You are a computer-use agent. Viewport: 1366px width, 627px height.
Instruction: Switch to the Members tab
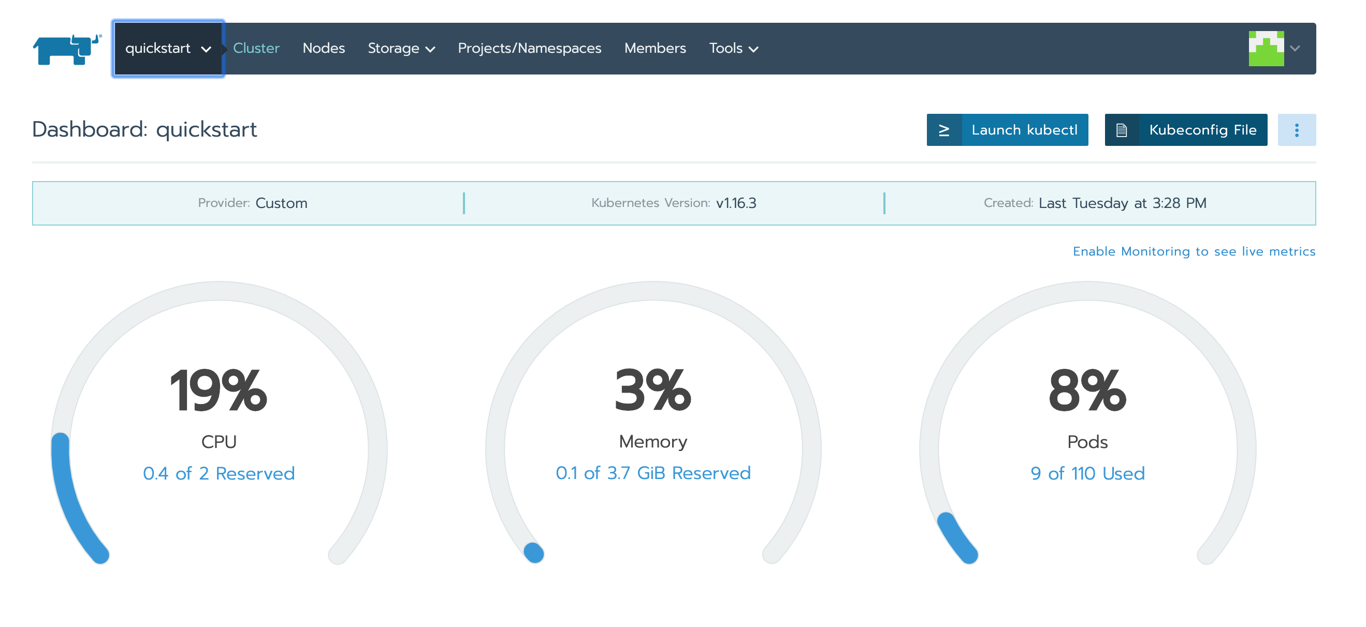655,48
